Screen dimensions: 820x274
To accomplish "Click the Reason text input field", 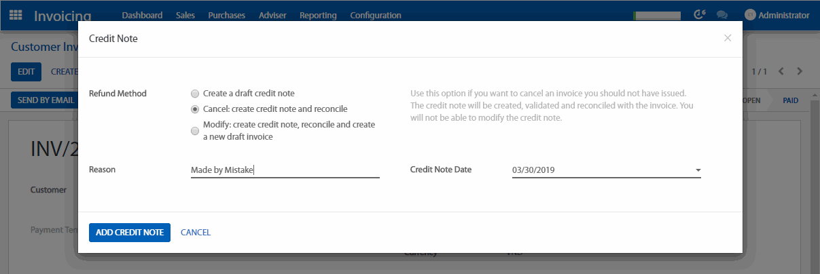I will (284, 170).
